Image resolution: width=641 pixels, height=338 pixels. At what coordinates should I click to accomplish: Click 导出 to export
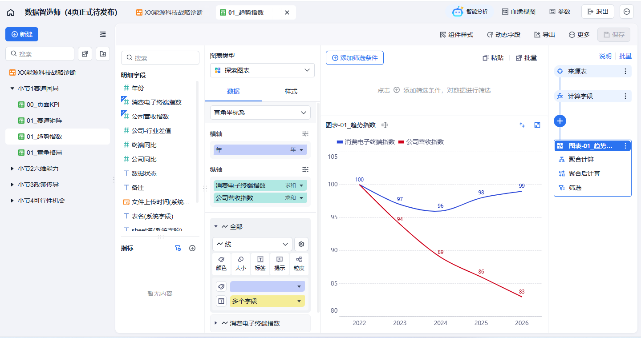click(x=544, y=35)
